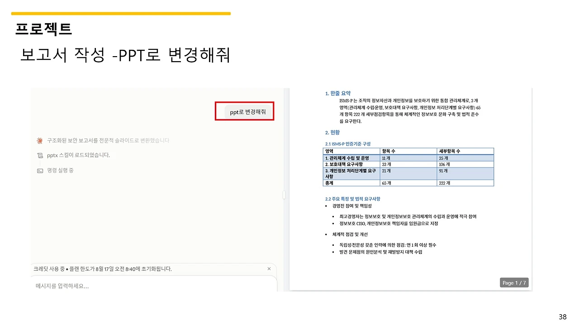Open the '구조화된 보안 보고서' status summary line
Screen dimensions: 579x326
click(108, 140)
